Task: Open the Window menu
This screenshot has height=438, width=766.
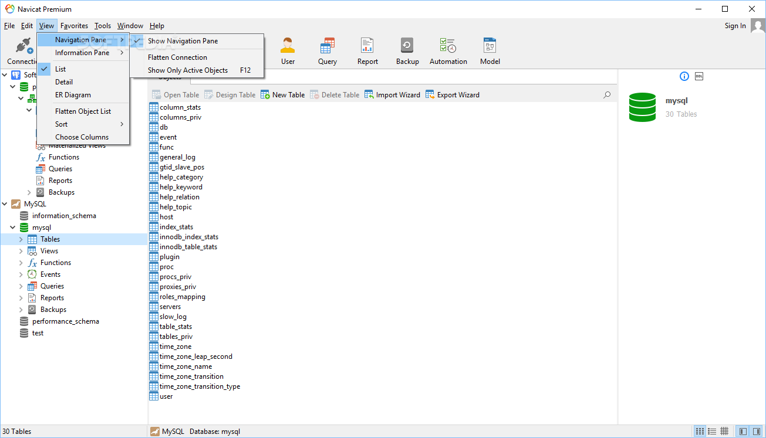Action: (x=130, y=26)
